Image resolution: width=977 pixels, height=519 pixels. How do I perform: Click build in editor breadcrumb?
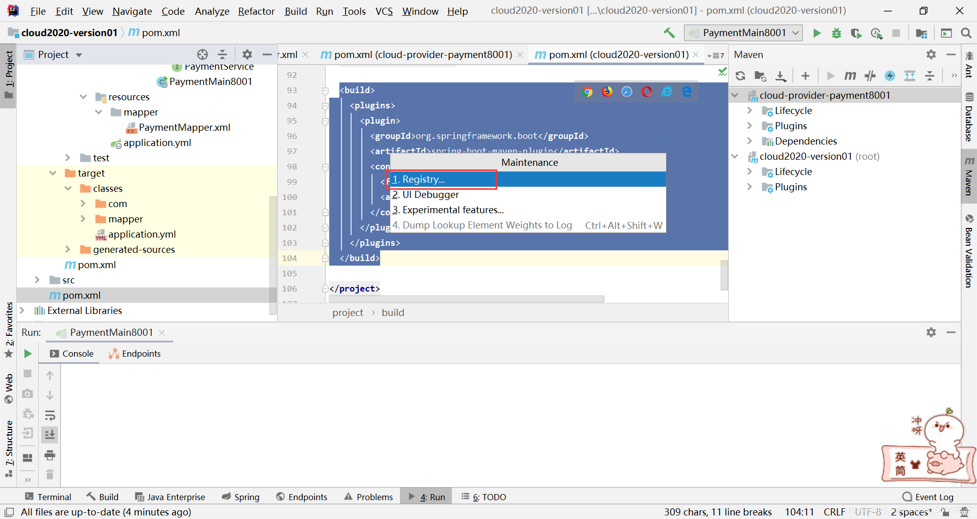pos(393,312)
